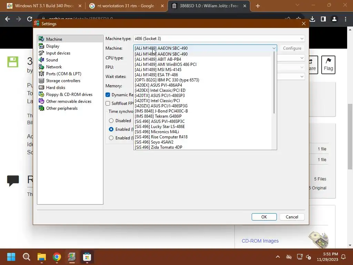Select the Disabled time sync option
Image resolution: width=353 pixels, height=265 pixels.
pos(111,121)
